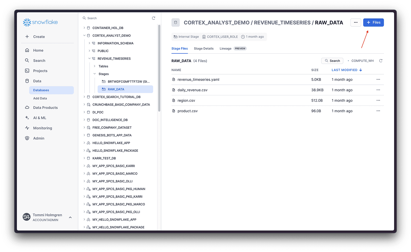Refresh the database object tree
411x252 pixels.
point(154,18)
